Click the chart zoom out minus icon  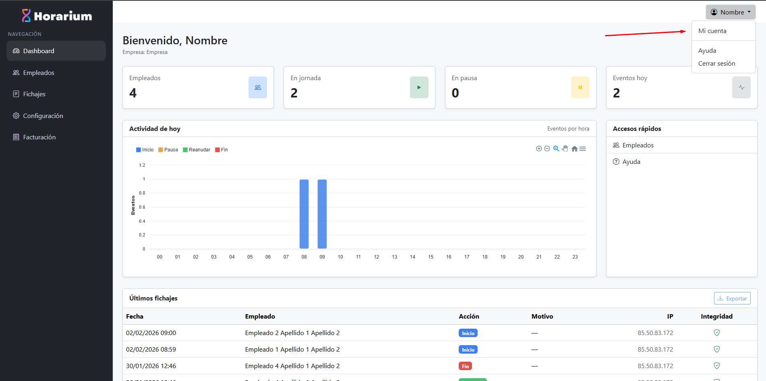547,149
